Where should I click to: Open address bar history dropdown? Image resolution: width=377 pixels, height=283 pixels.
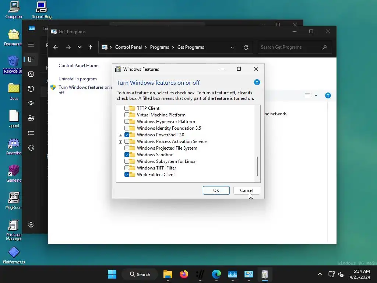pos(232,48)
